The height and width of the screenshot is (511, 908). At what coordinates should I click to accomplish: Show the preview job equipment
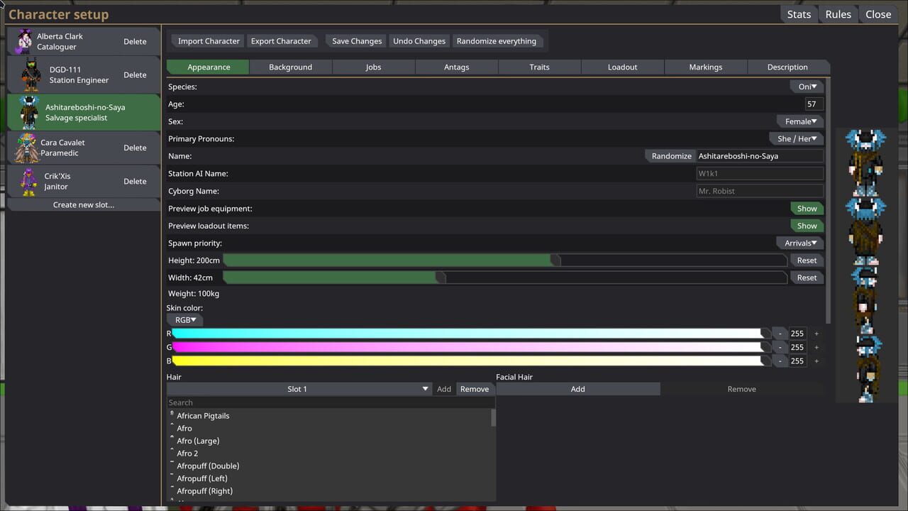[x=807, y=208]
